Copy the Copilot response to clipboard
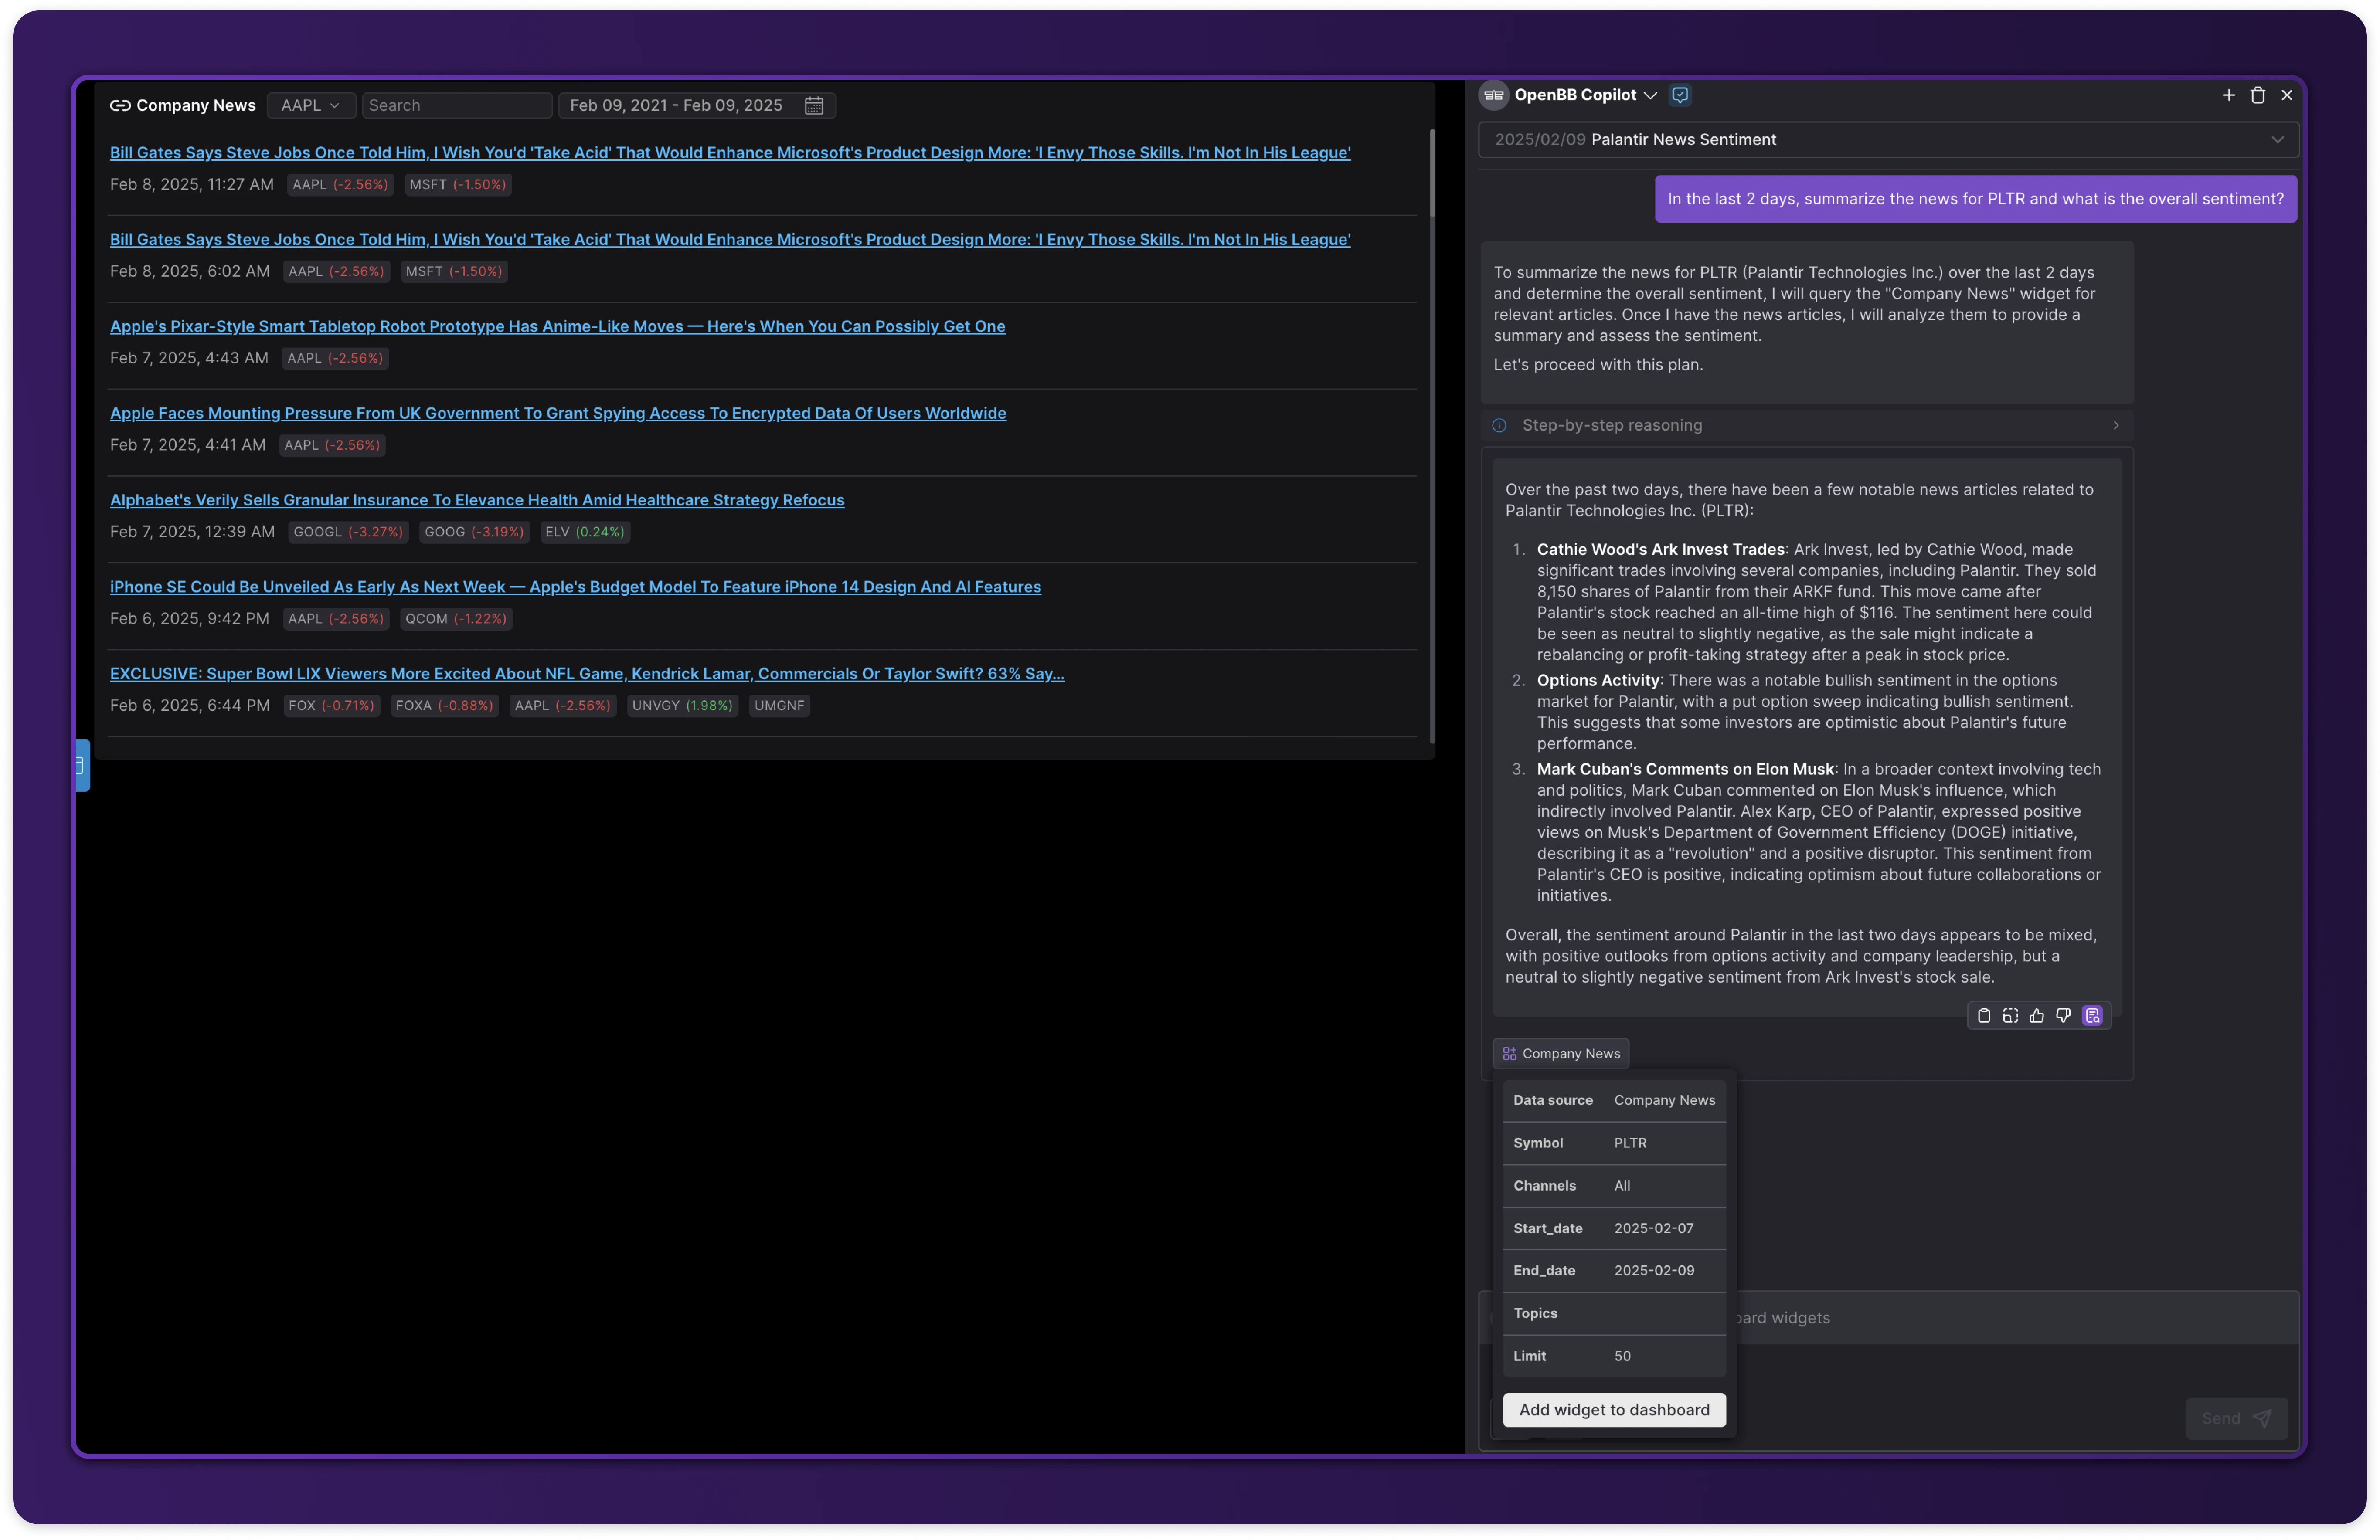Image resolution: width=2380 pixels, height=1540 pixels. [x=1984, y=1016]
